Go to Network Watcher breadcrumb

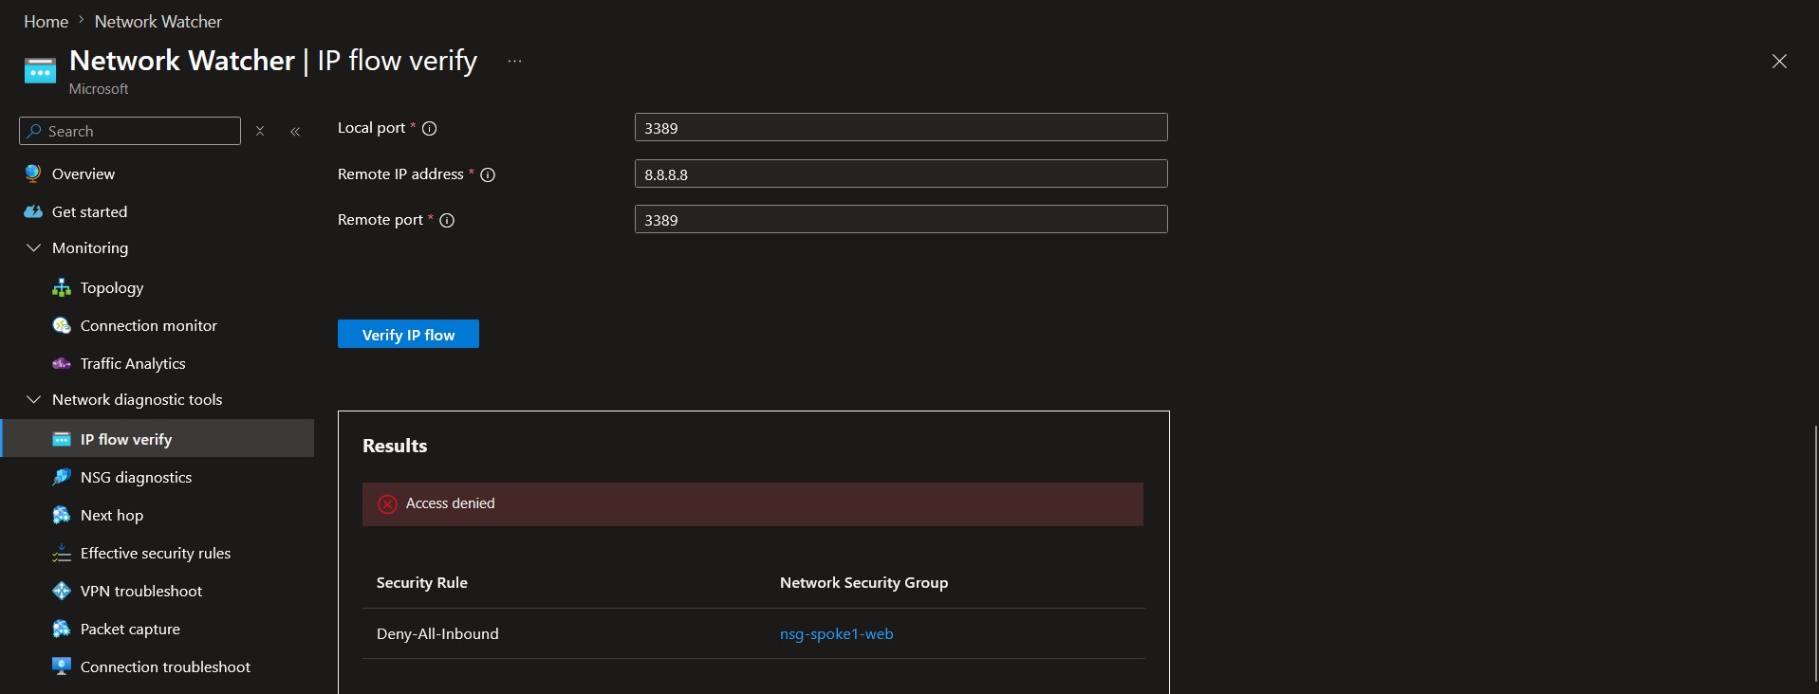158,21
